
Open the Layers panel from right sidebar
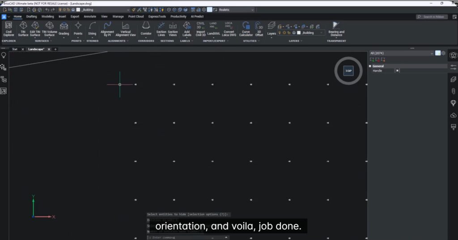(x=453, y=79)
